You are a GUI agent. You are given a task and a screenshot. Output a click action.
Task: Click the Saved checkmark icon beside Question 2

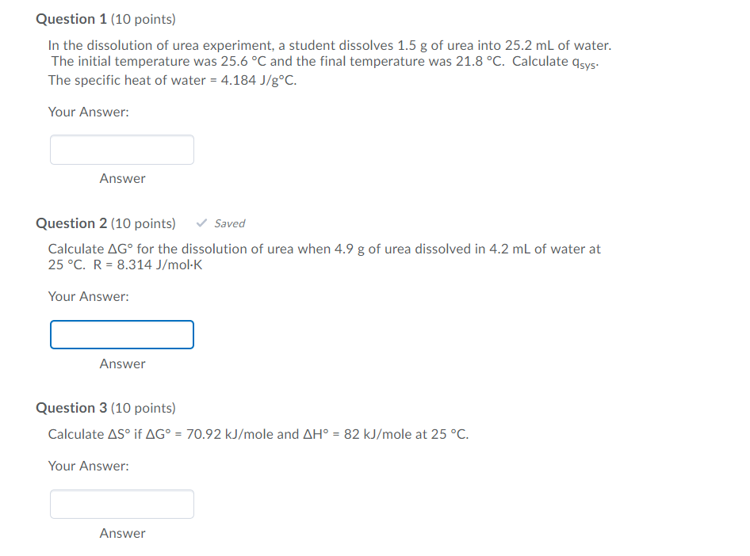tap(201, 223)
